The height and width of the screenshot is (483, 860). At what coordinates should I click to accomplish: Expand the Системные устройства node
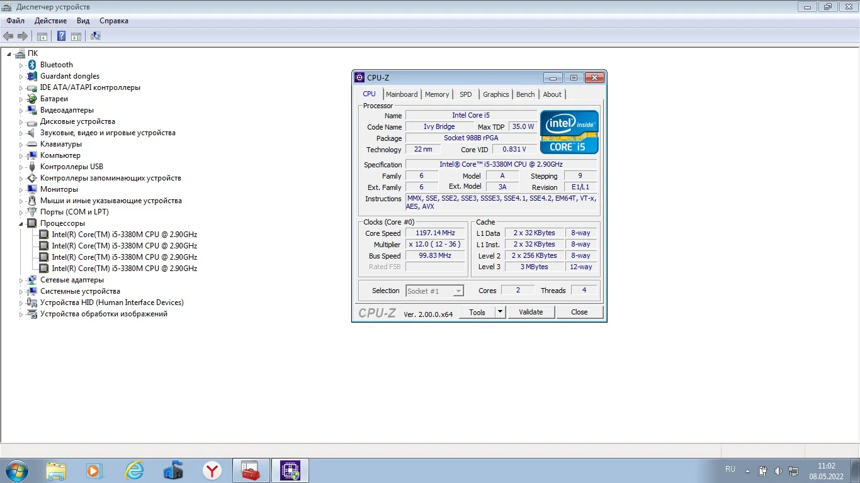coord(21,292)
